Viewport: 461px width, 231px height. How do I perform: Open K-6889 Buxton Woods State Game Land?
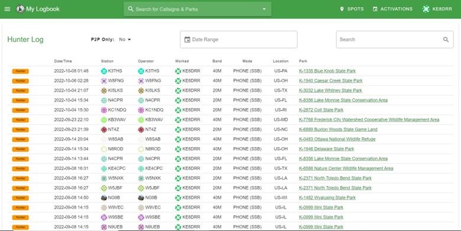(x=338, y=129)
